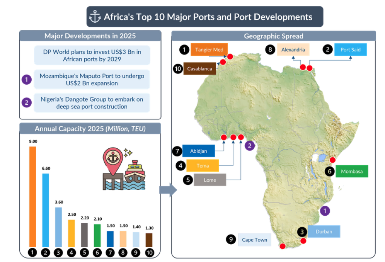The width and height of the screenshot is (385, 262).
Task: Click the Maputo Port expansion text box
Action: pyautogui.click(x=92, y=79)
